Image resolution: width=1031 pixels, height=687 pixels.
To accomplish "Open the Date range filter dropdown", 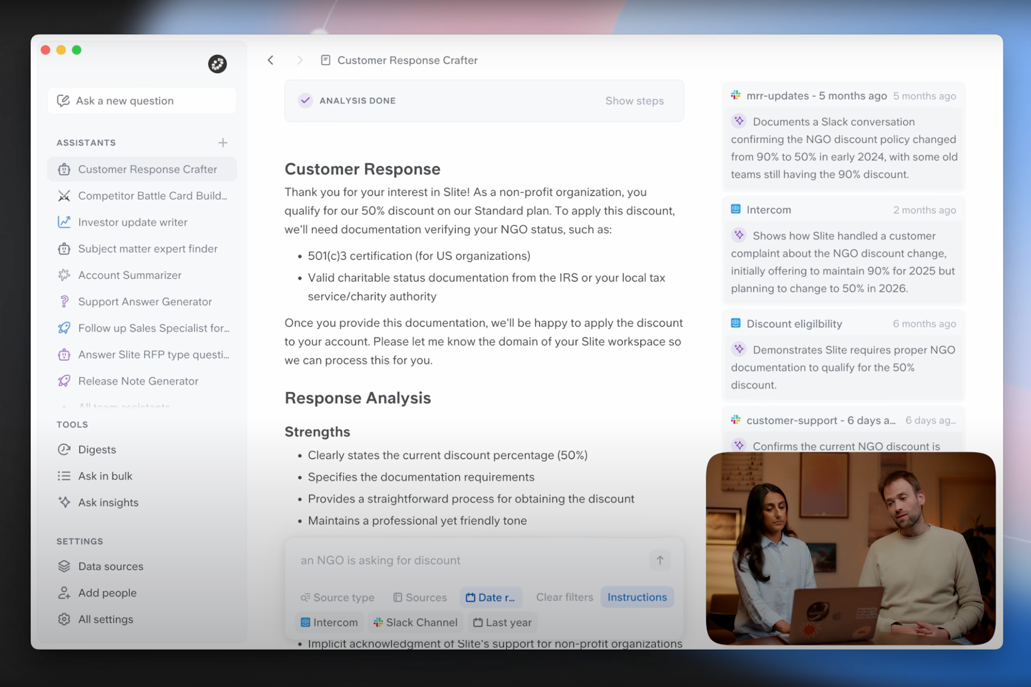I will pyautogui.click(x=490, y=597).
